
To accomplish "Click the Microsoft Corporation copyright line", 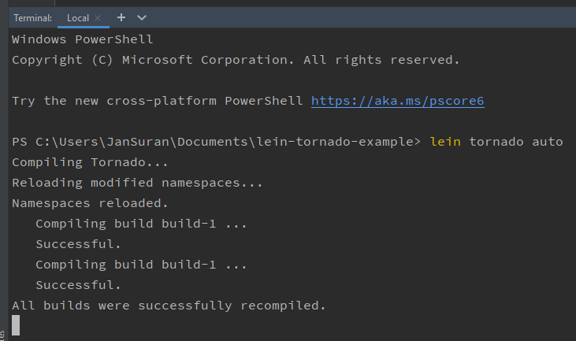I will (235, 60).
